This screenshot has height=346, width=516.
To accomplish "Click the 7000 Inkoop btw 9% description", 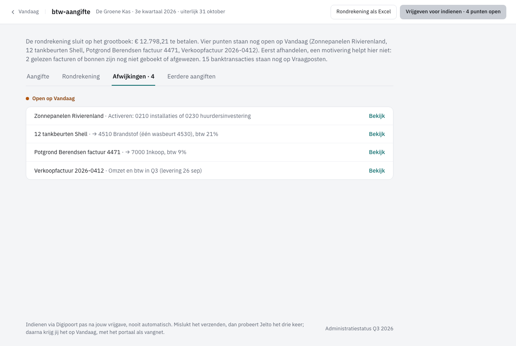I will (156, 152).
